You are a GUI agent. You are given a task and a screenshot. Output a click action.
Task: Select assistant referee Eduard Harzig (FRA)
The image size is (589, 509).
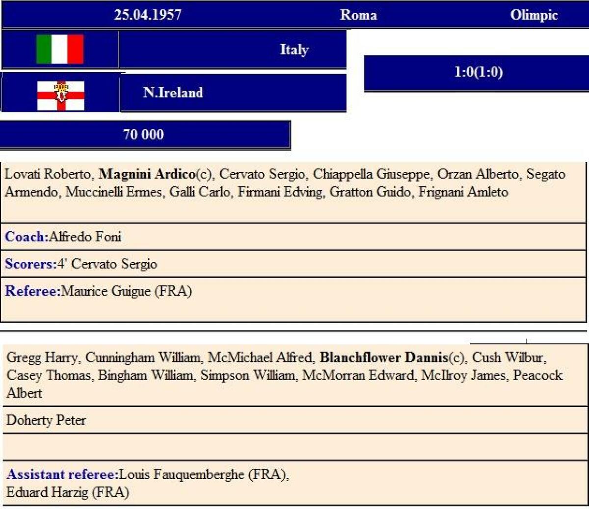click(68, 492)
